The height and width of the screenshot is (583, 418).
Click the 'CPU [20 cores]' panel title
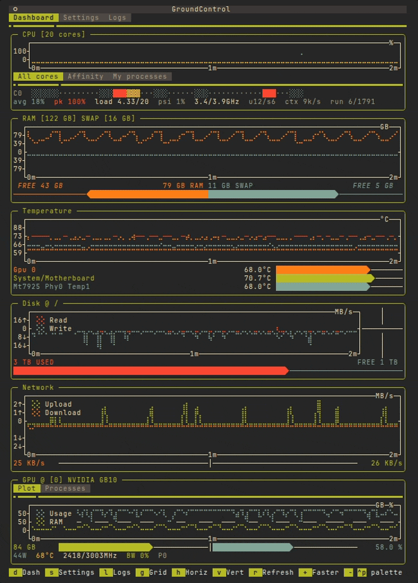[54, 34]
